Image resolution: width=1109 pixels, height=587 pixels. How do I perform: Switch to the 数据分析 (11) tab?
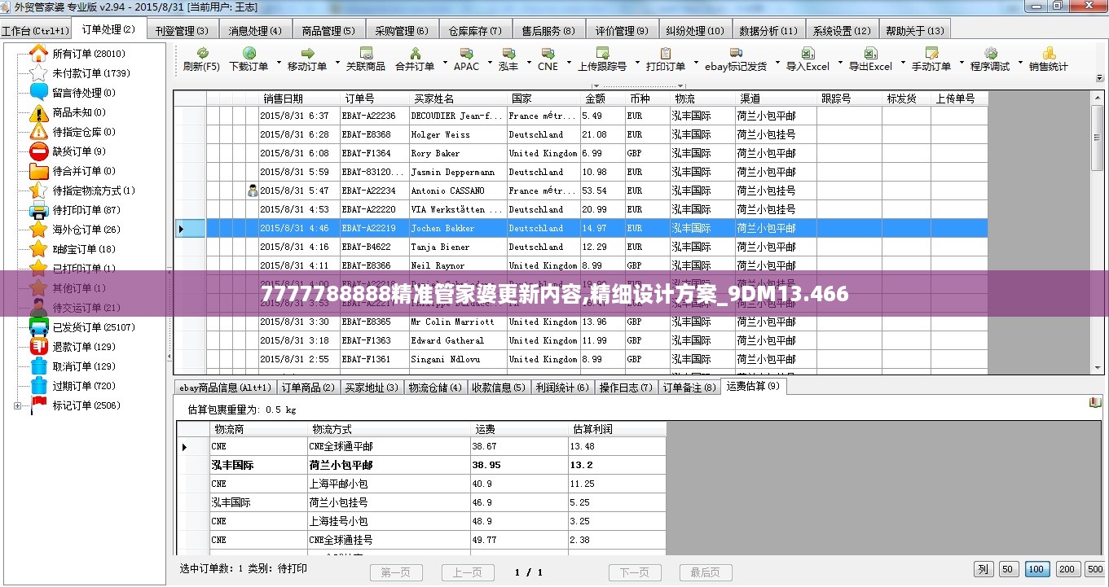coord(768,30)
